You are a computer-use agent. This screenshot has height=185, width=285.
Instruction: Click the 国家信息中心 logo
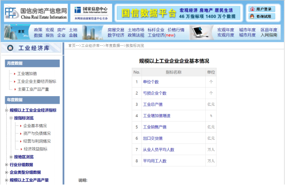(91, 13)
